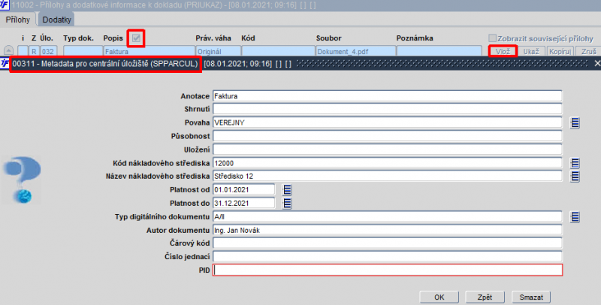Viewport: 601px width, 305px height.
Task: Click the up arrow row button
Action: [x=8, y=50]
